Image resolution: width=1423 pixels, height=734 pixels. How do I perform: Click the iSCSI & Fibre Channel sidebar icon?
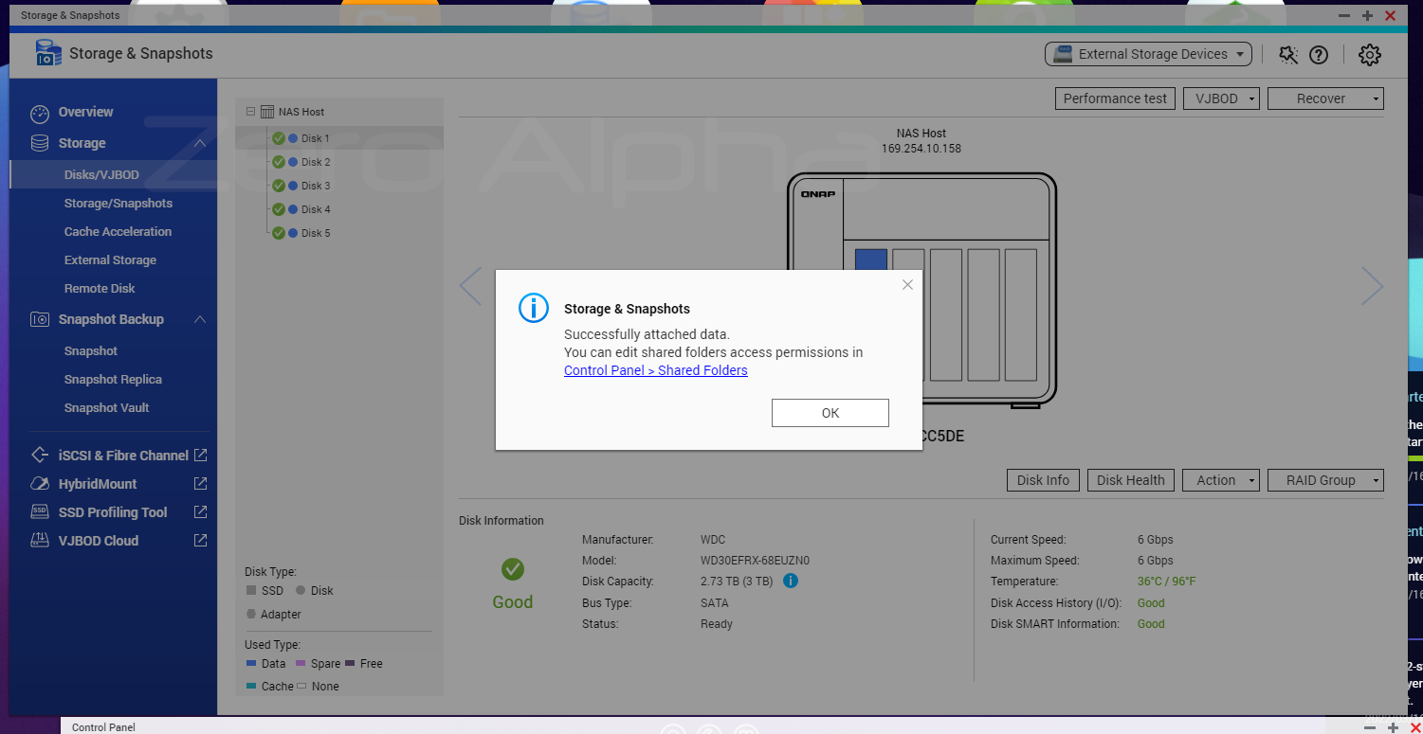[x=38, y=455]
